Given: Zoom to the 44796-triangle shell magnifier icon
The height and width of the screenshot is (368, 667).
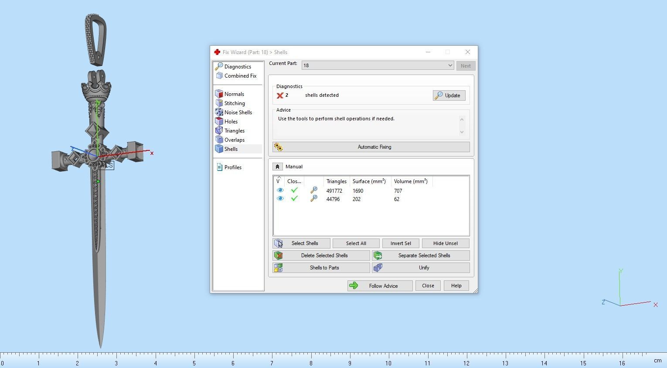Looking at the screenshot, I should click(x=313, y=199).
